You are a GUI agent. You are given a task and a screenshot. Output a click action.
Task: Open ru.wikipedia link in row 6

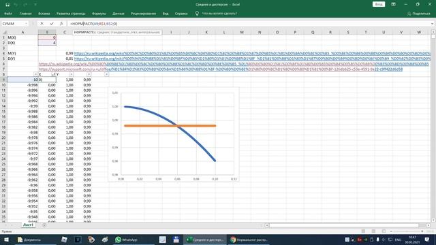pyautogui.click(x=234, y=63)
